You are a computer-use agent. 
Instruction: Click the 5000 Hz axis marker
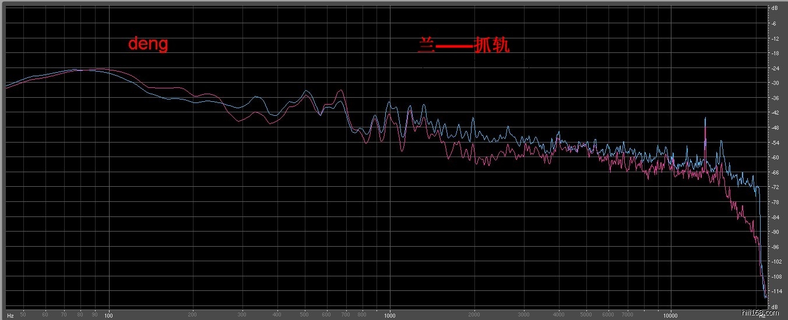pos(586,314)
